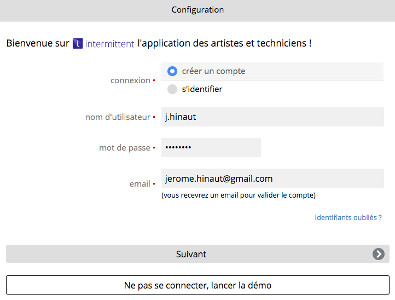
Task: Click the Suivant button label
Action: (x=191, y=254)
